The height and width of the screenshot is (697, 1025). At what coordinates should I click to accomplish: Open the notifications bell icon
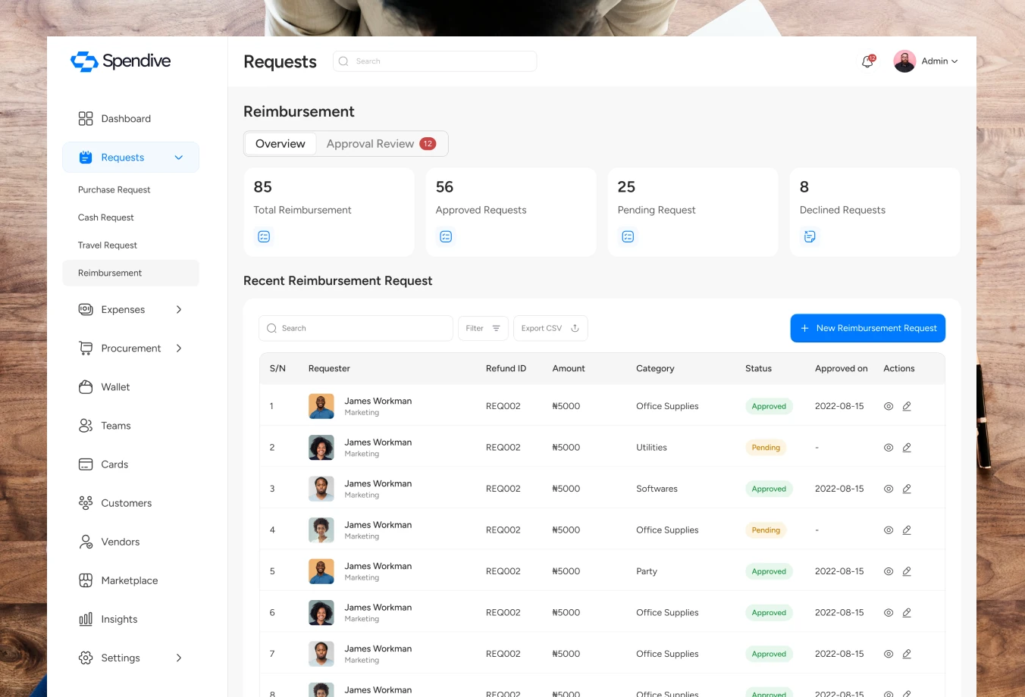(868, 61)
